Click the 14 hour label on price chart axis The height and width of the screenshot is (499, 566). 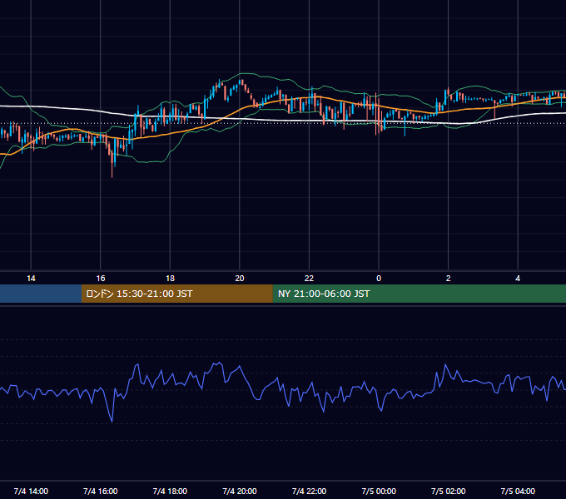(31, 279)
